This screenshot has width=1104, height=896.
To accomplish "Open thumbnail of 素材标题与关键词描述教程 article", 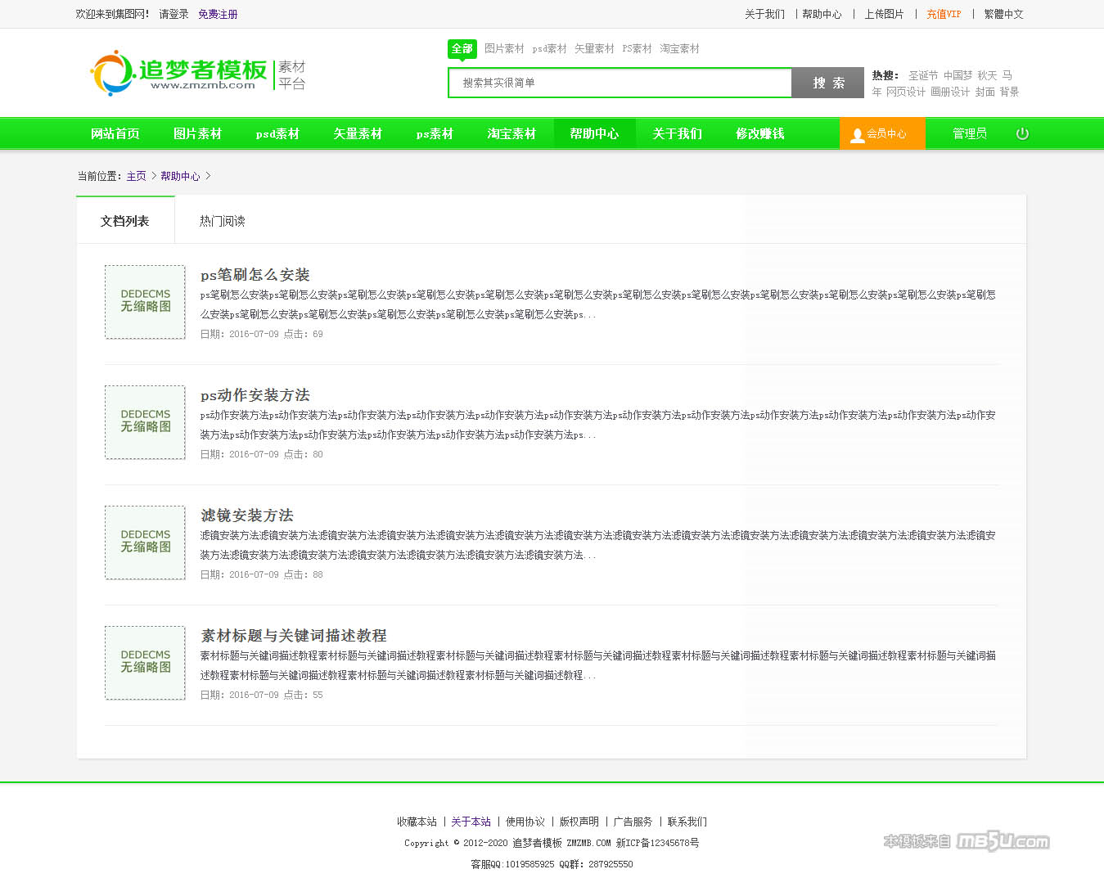I will 145,663.
